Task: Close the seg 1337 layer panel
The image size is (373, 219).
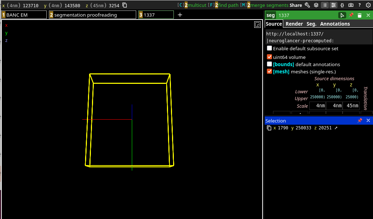Action: pos(368,15)
